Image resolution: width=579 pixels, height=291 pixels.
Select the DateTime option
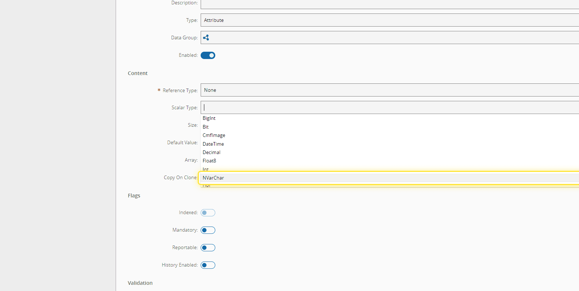click(213, 144)
